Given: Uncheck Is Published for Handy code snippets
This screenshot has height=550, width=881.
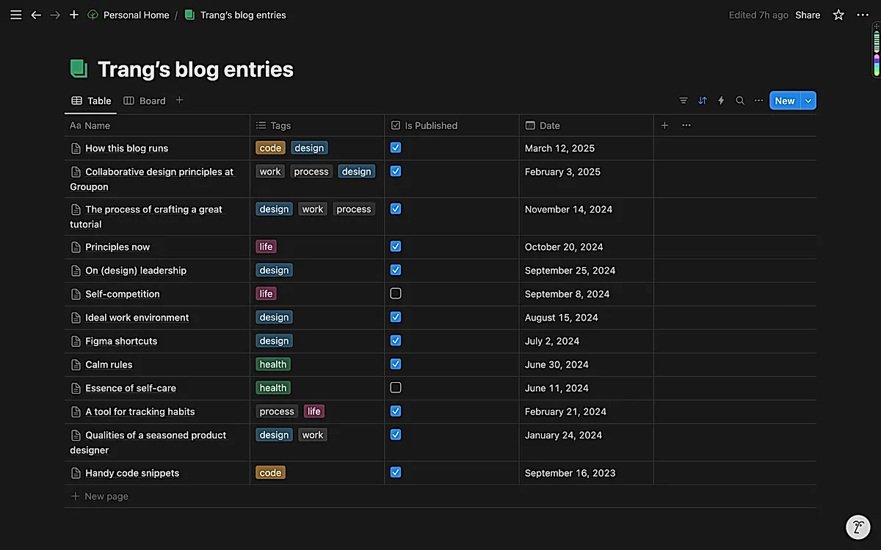Looking at the screenshot, I should pos(396,472).
